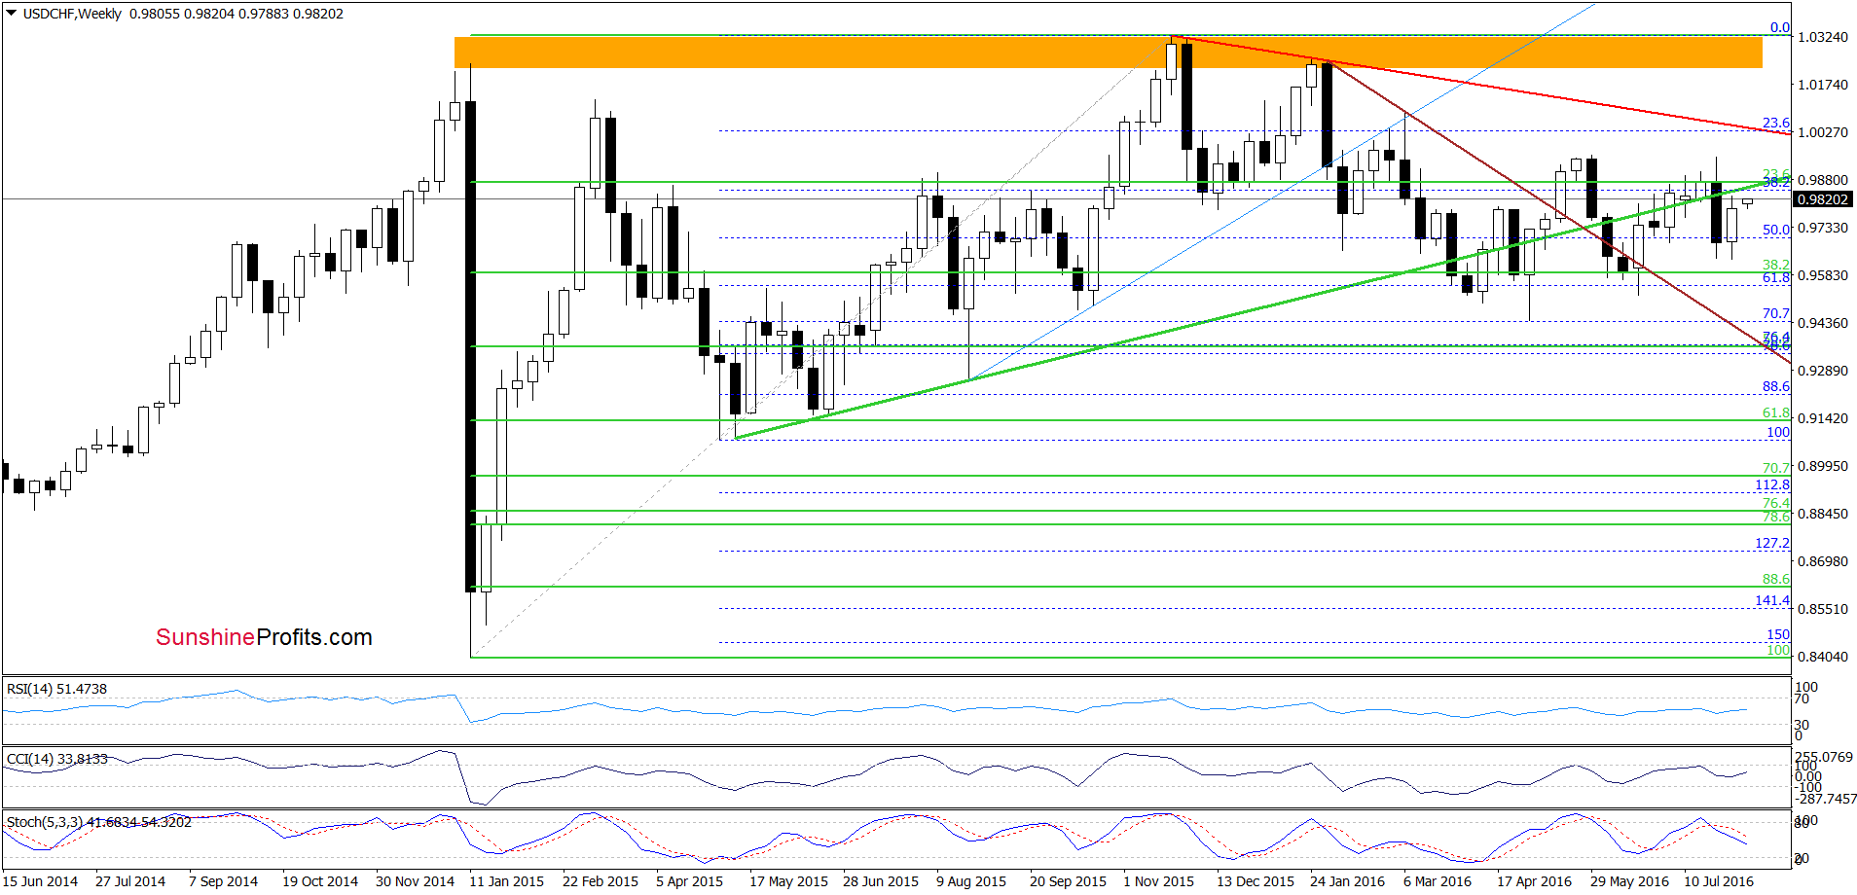Select the orange resistance zone rectangle

click(x=1108, y=53)
